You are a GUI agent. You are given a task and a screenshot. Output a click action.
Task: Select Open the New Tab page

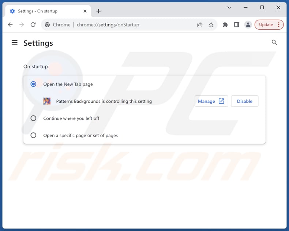(x=33, y=84)
